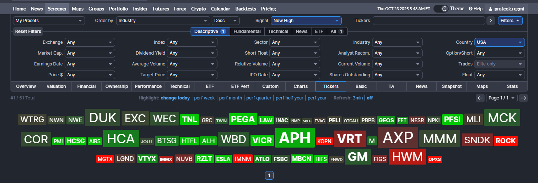538x183 pixels.
Task: Go to next page arrow
Action: tap(523, 98)
